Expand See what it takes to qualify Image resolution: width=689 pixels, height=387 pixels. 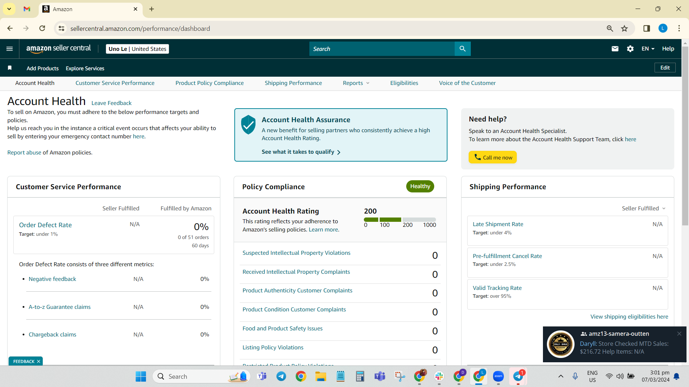point(301,152)
